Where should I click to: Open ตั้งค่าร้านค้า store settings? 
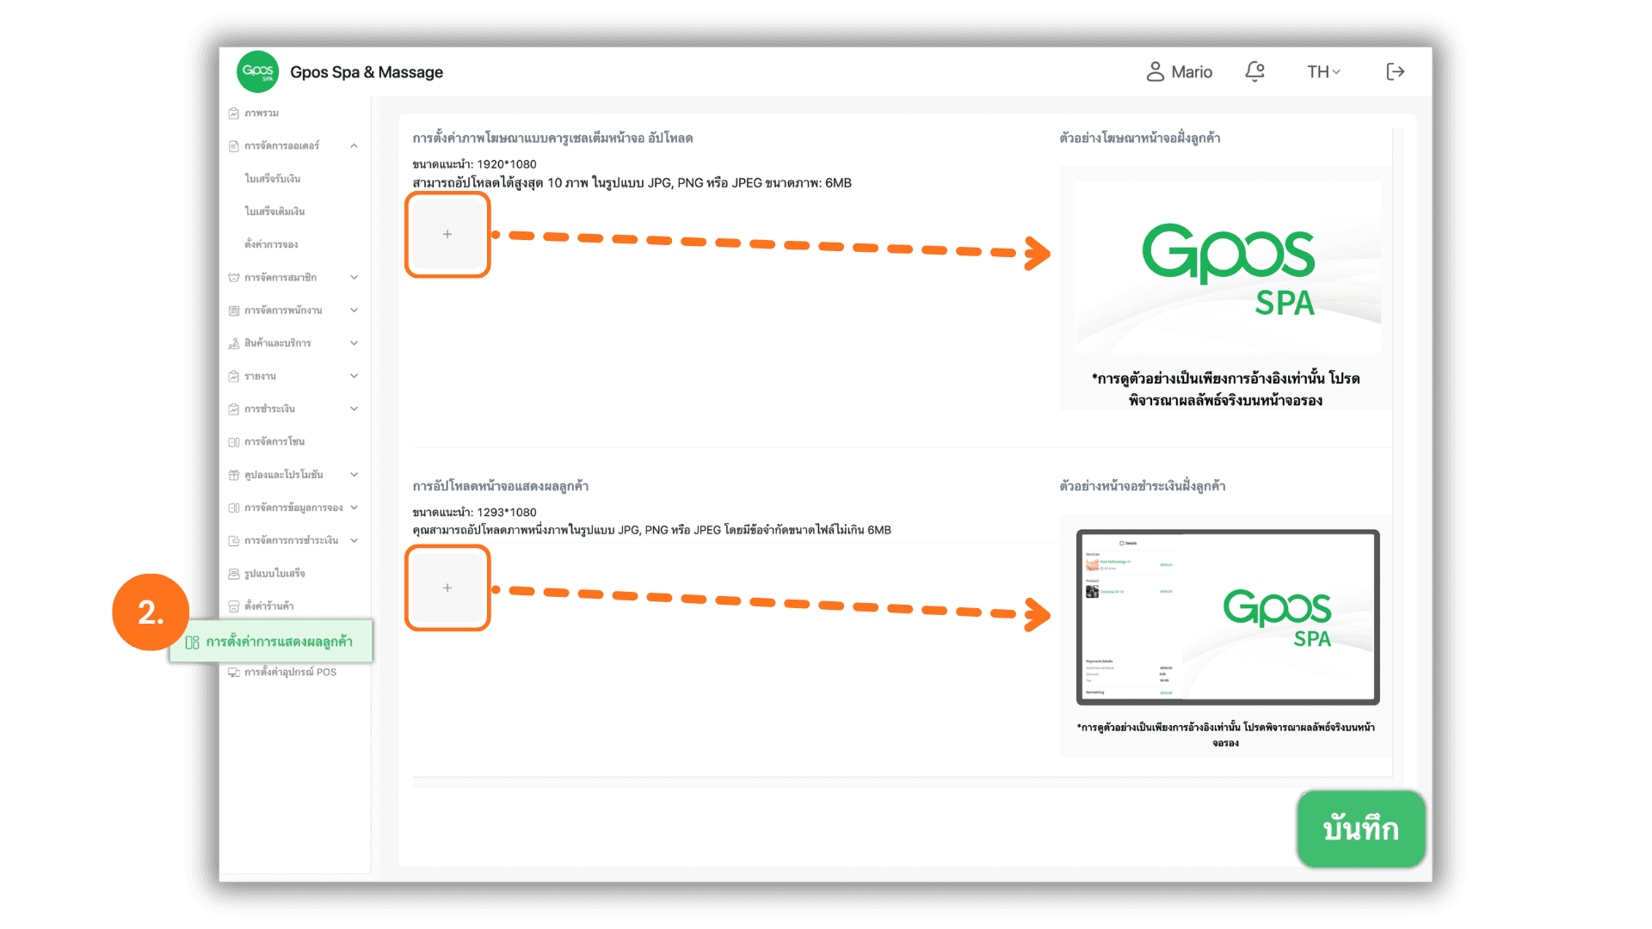(262, 606)
